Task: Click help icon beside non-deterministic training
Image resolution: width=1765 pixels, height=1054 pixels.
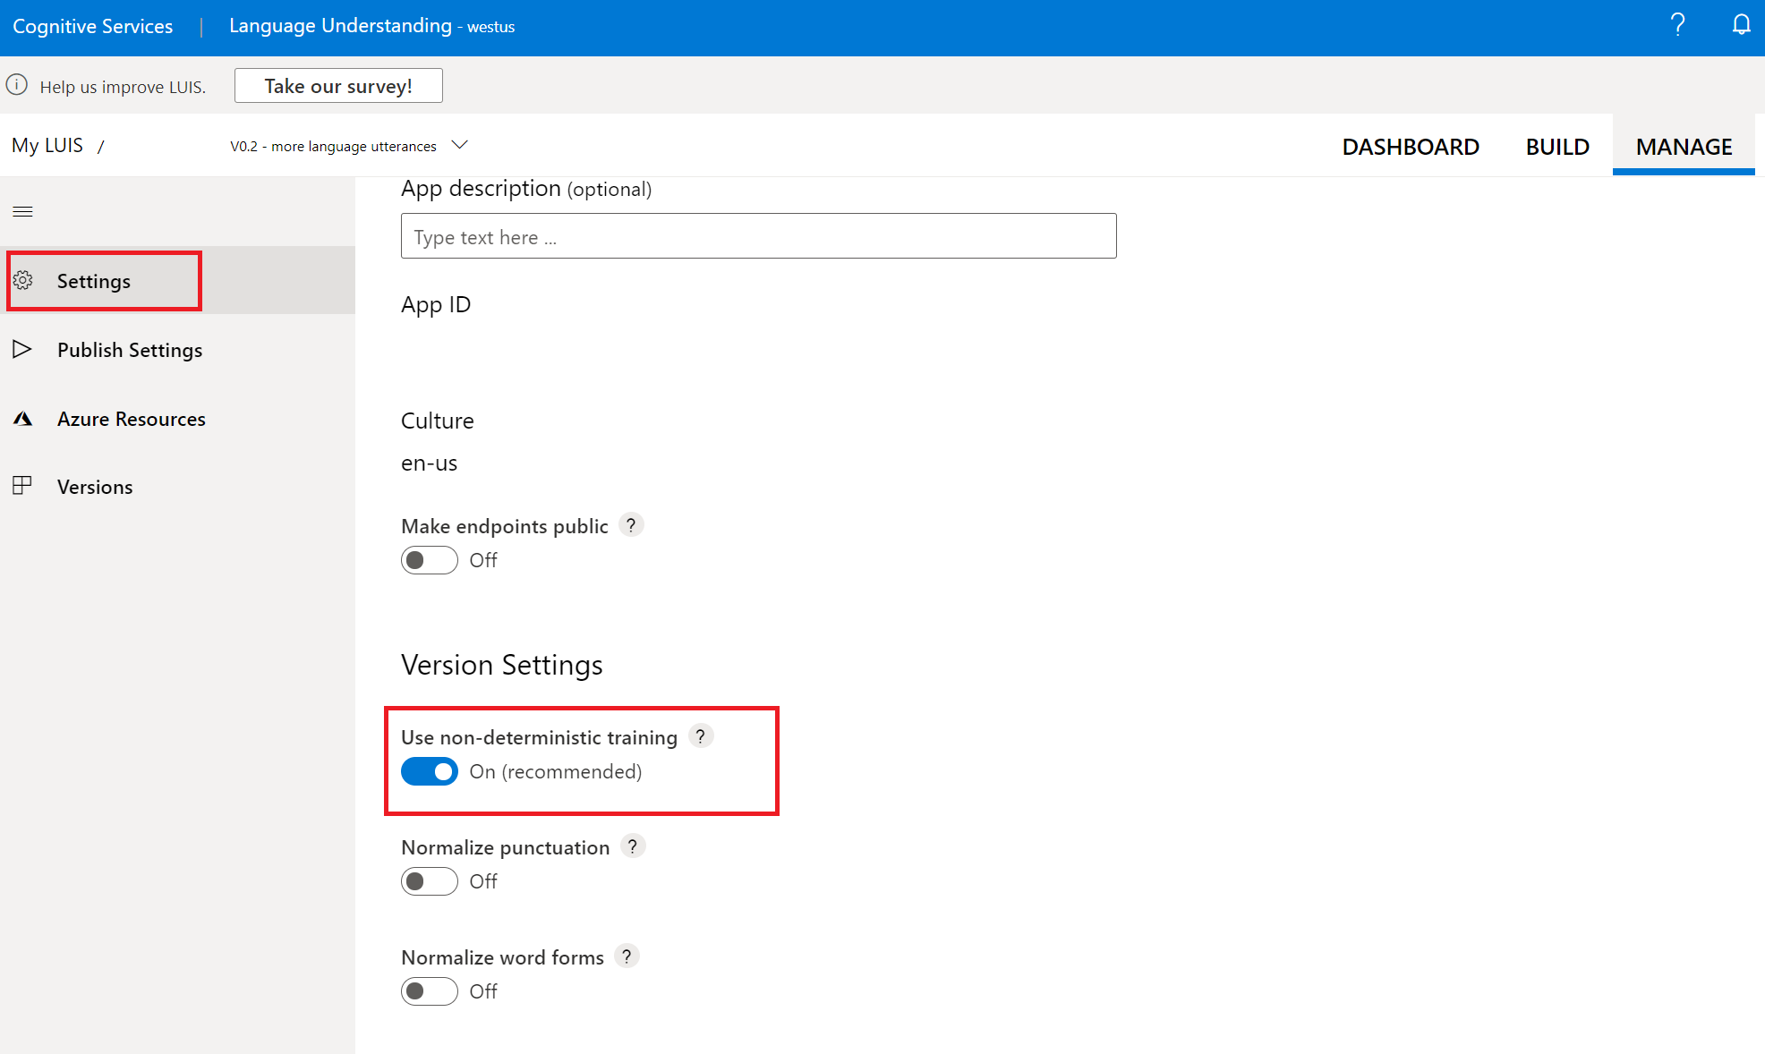Action: [701, 736]
